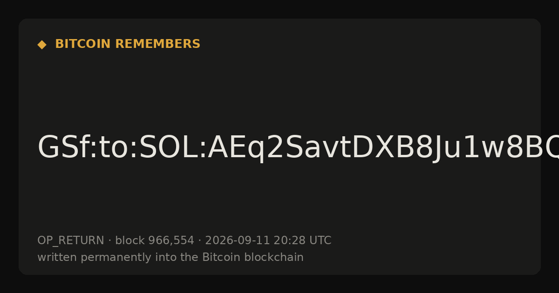559x293 pixels.
Task: Click the OP_RETURN label
Action: pyautogui.click(x=71, y=241)
